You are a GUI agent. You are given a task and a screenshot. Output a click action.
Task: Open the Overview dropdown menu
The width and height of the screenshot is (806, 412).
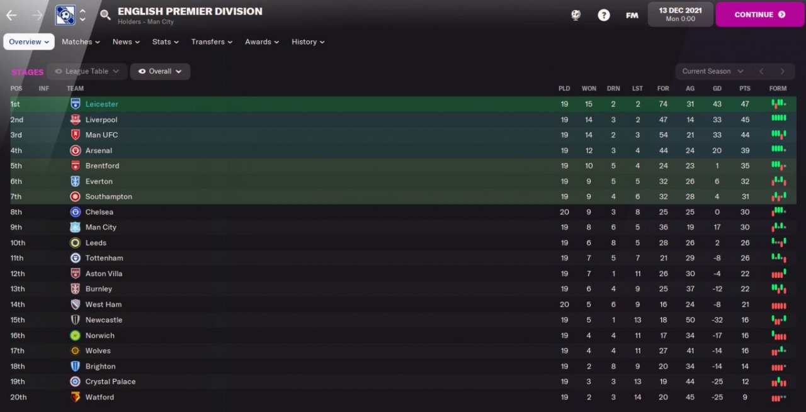[29, 42]
